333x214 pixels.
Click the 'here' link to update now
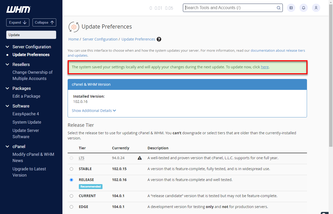[x=265, y=67]
